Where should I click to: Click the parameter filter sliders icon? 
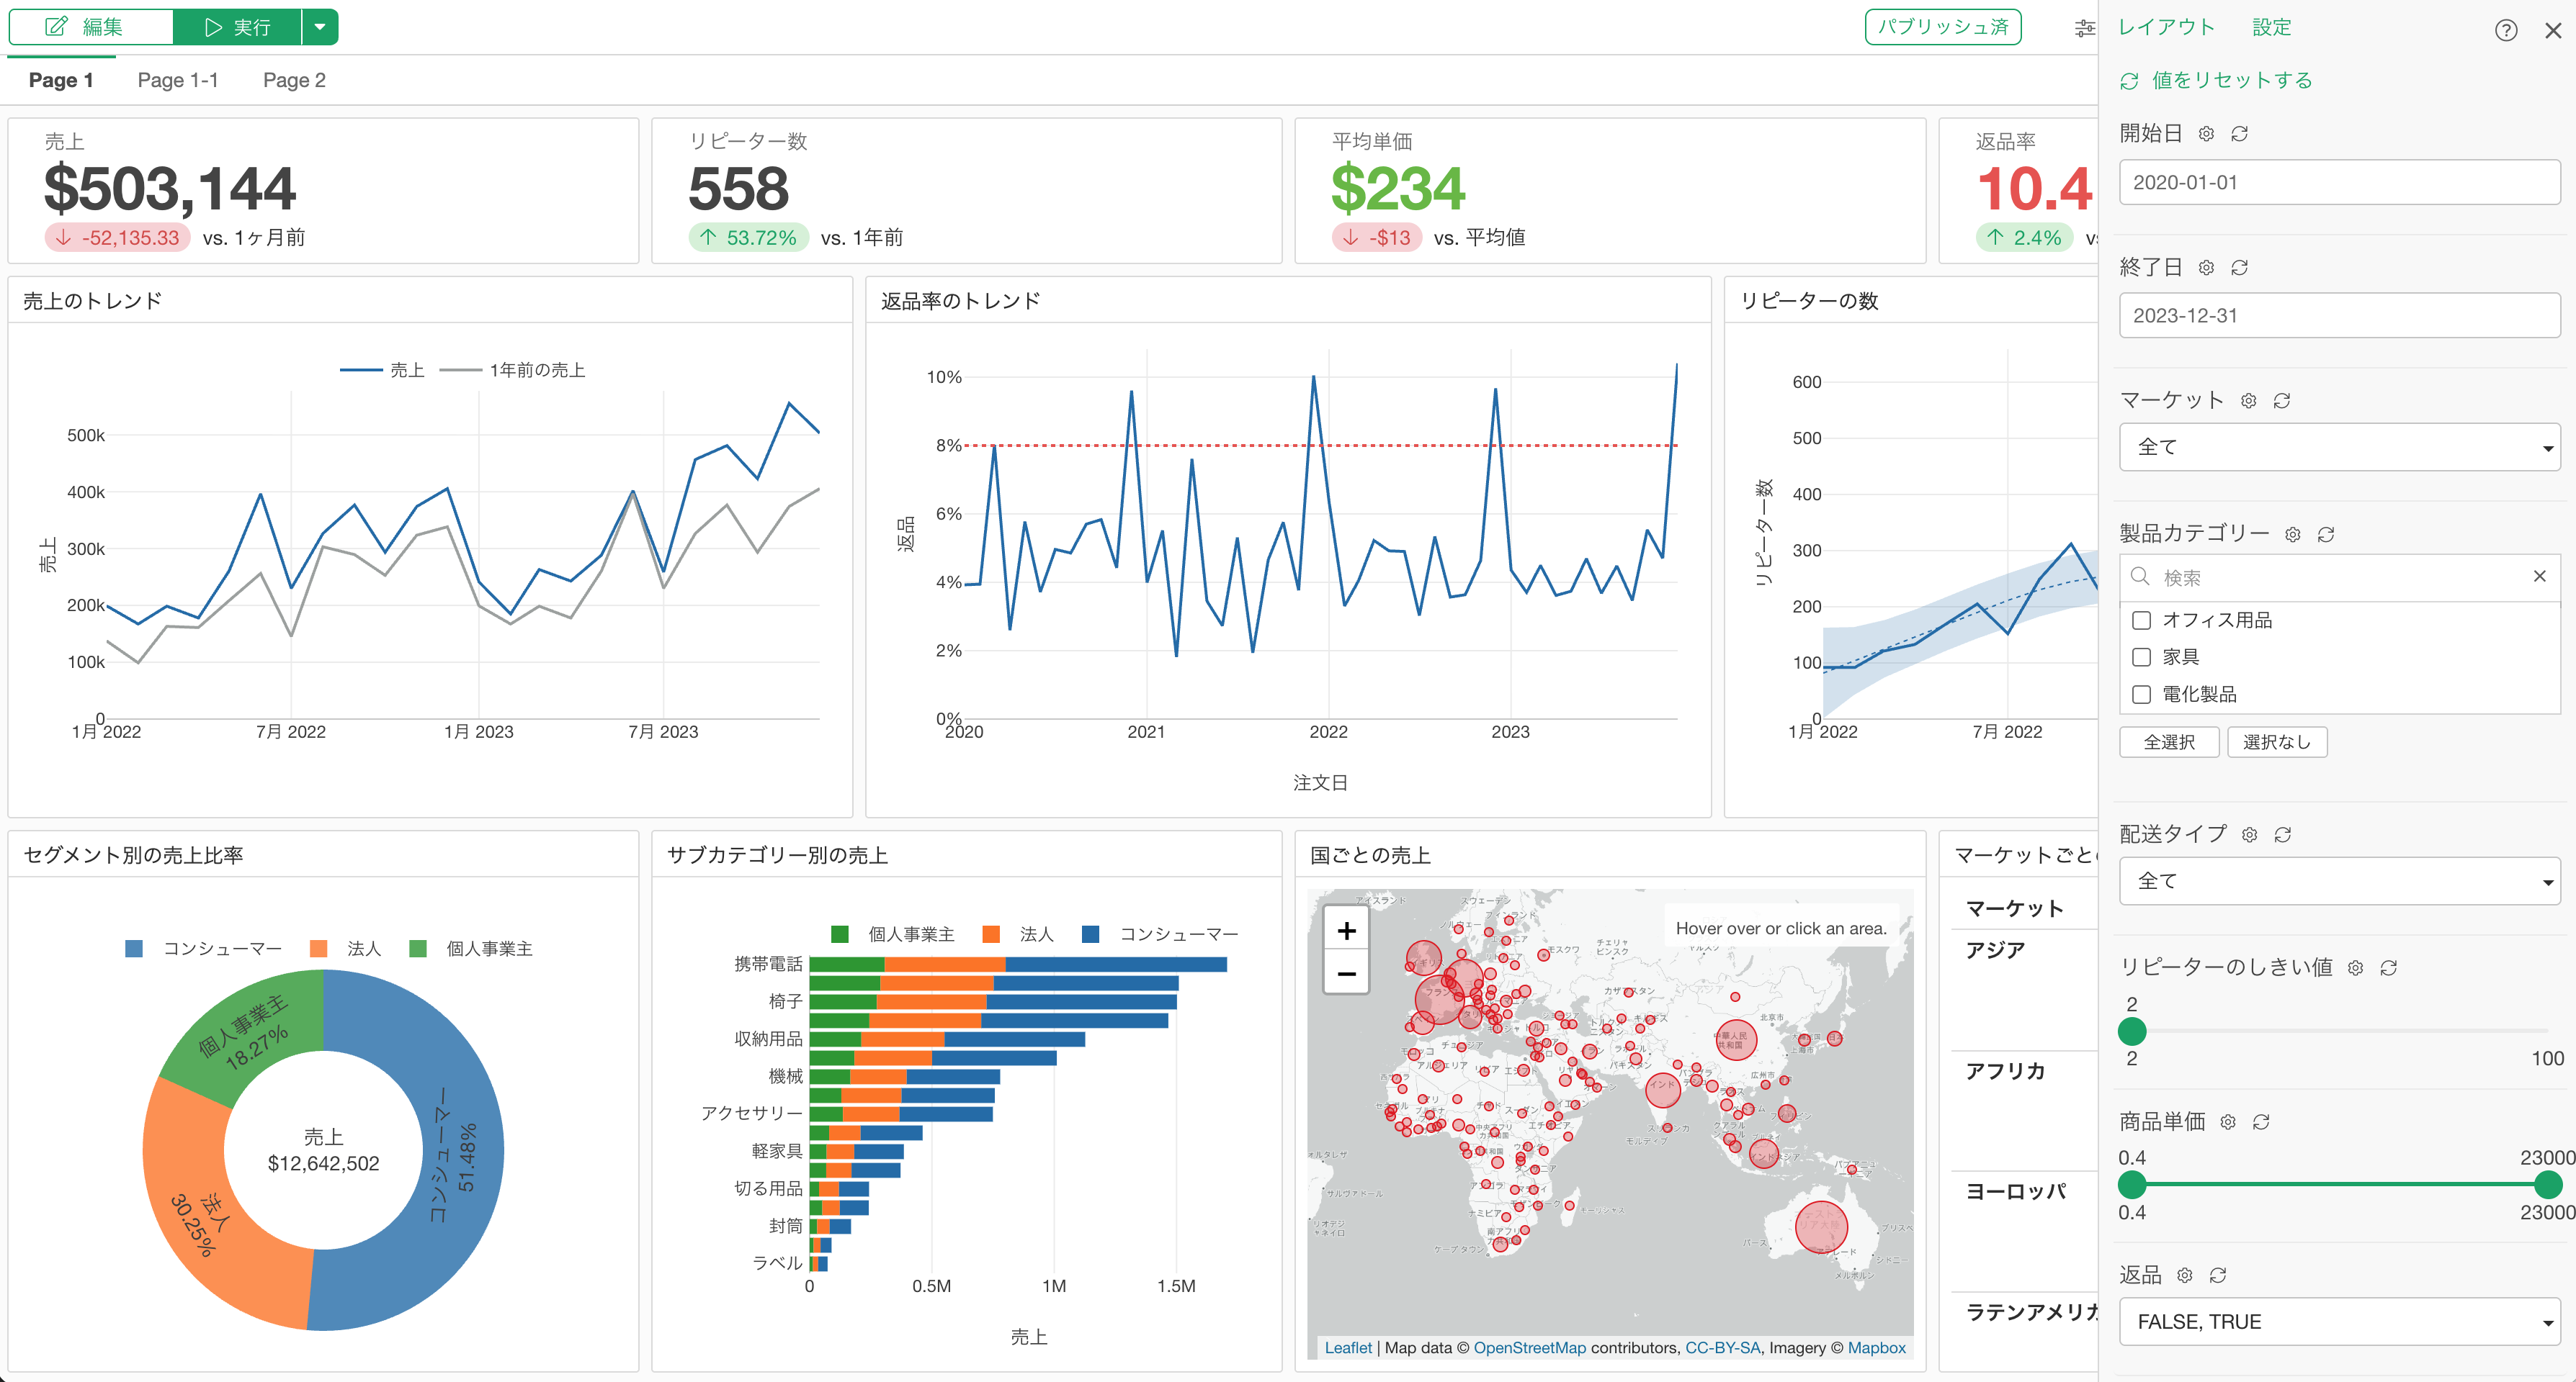pos(2084,28)
